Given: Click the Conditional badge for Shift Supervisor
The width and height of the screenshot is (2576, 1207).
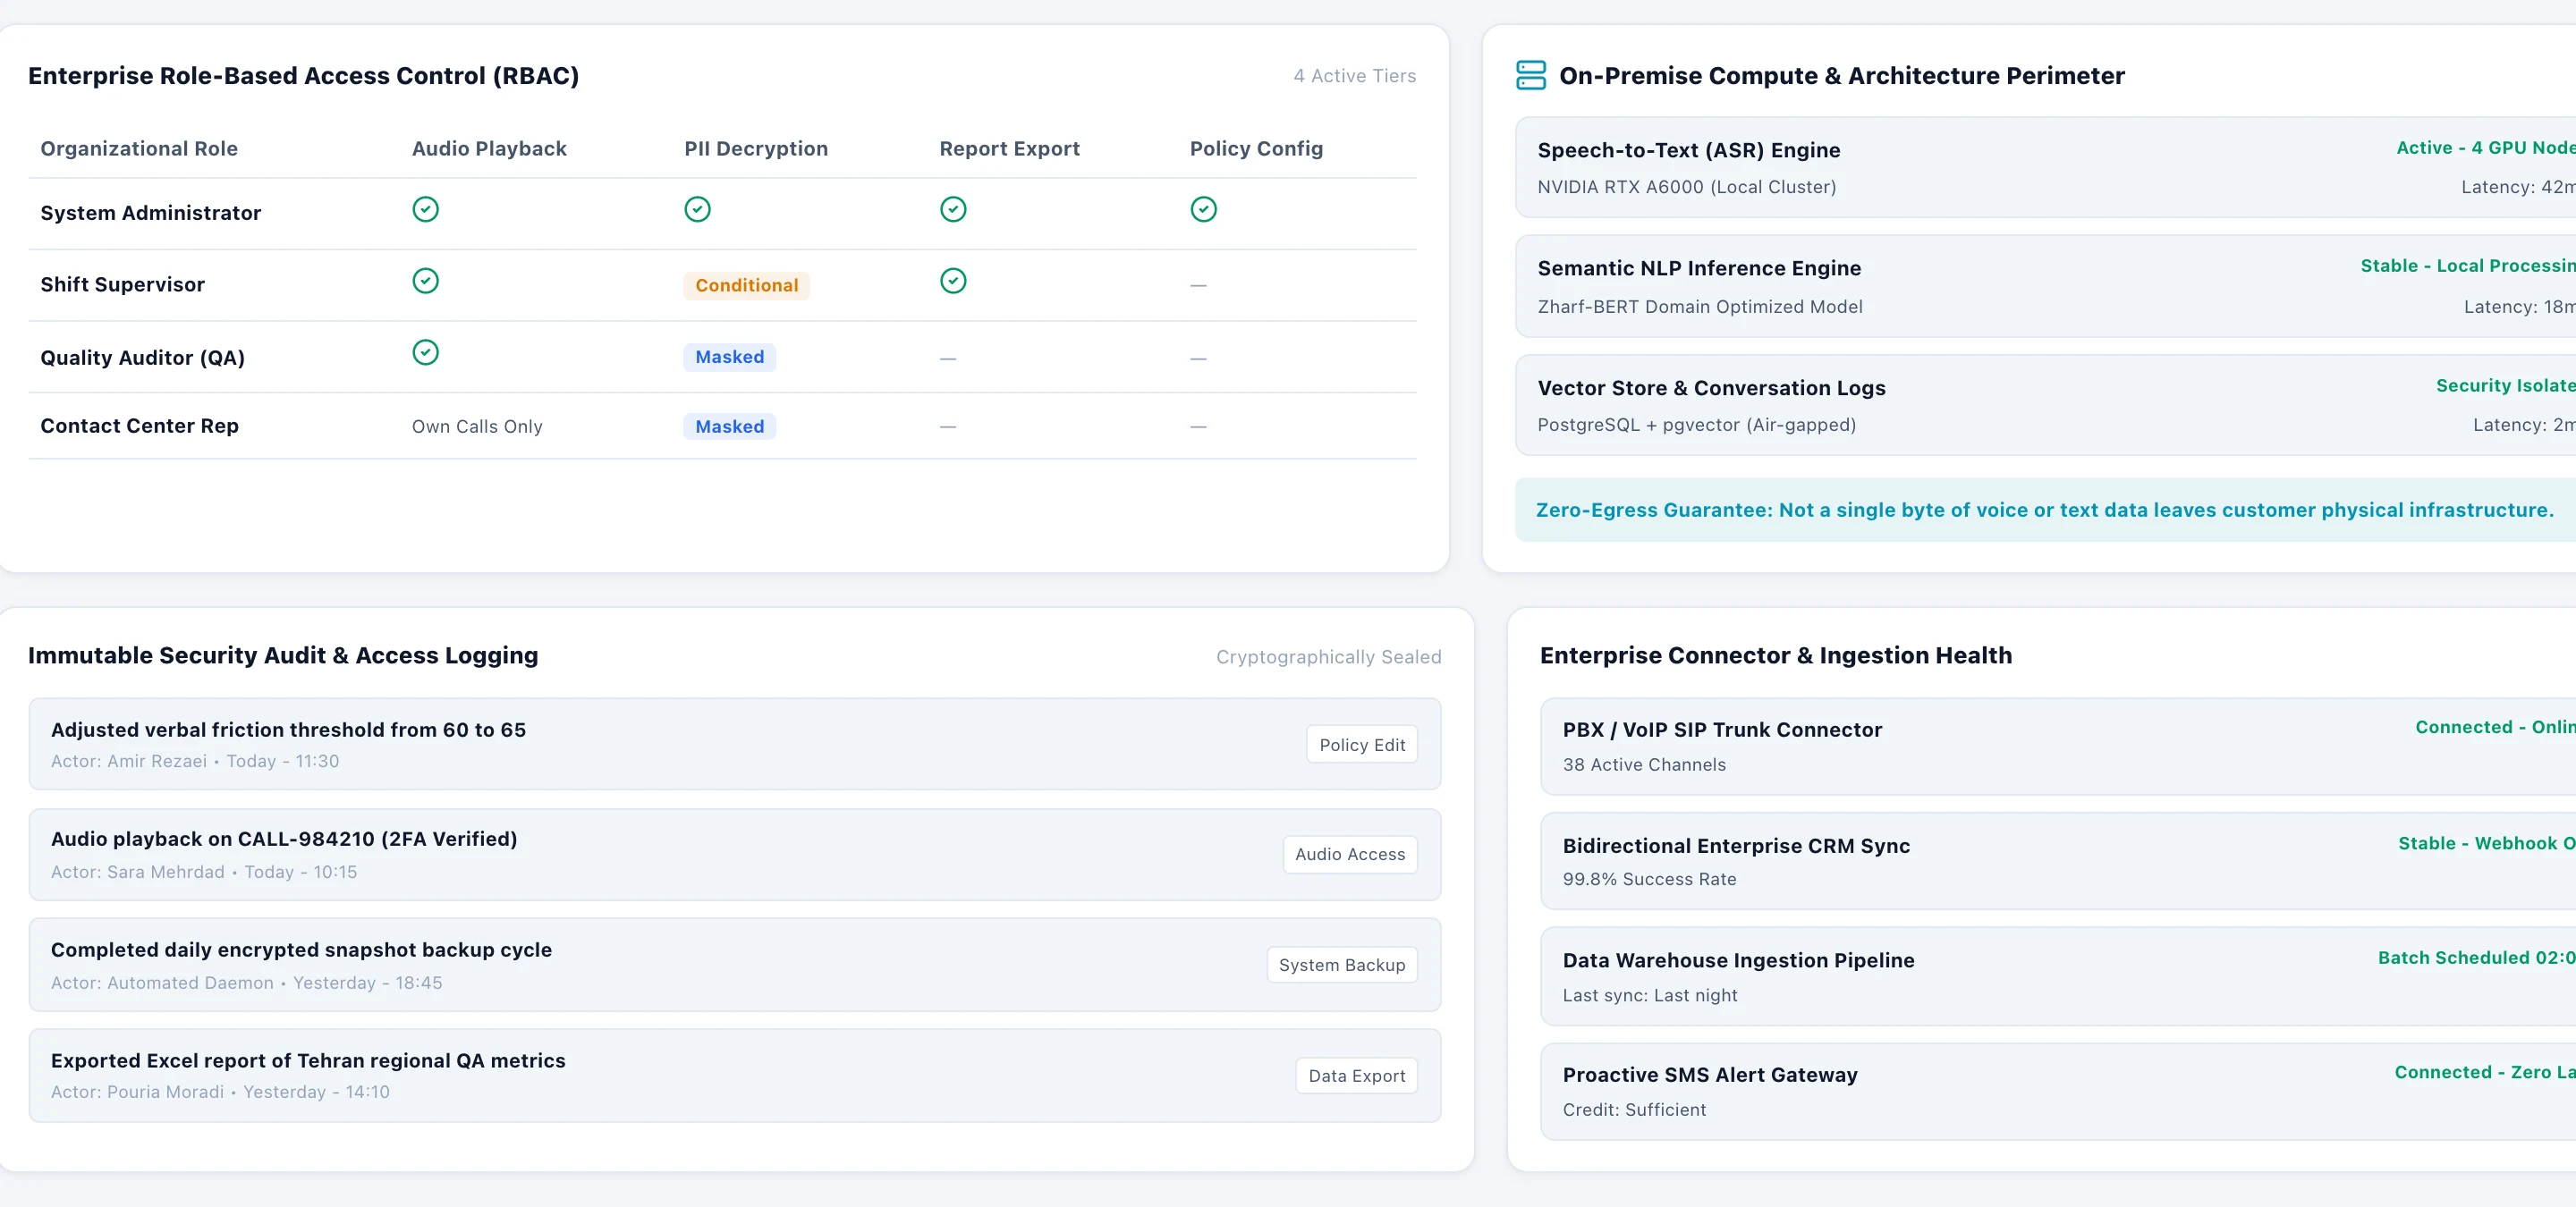Looking at the screenshot, I should click(x=746, y=286).
